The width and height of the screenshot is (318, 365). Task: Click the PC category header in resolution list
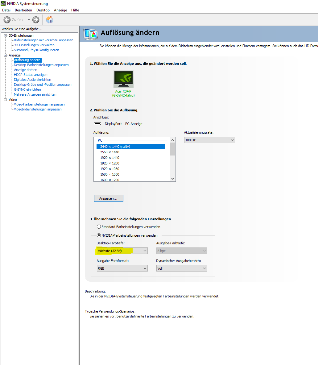pos(100,140)
